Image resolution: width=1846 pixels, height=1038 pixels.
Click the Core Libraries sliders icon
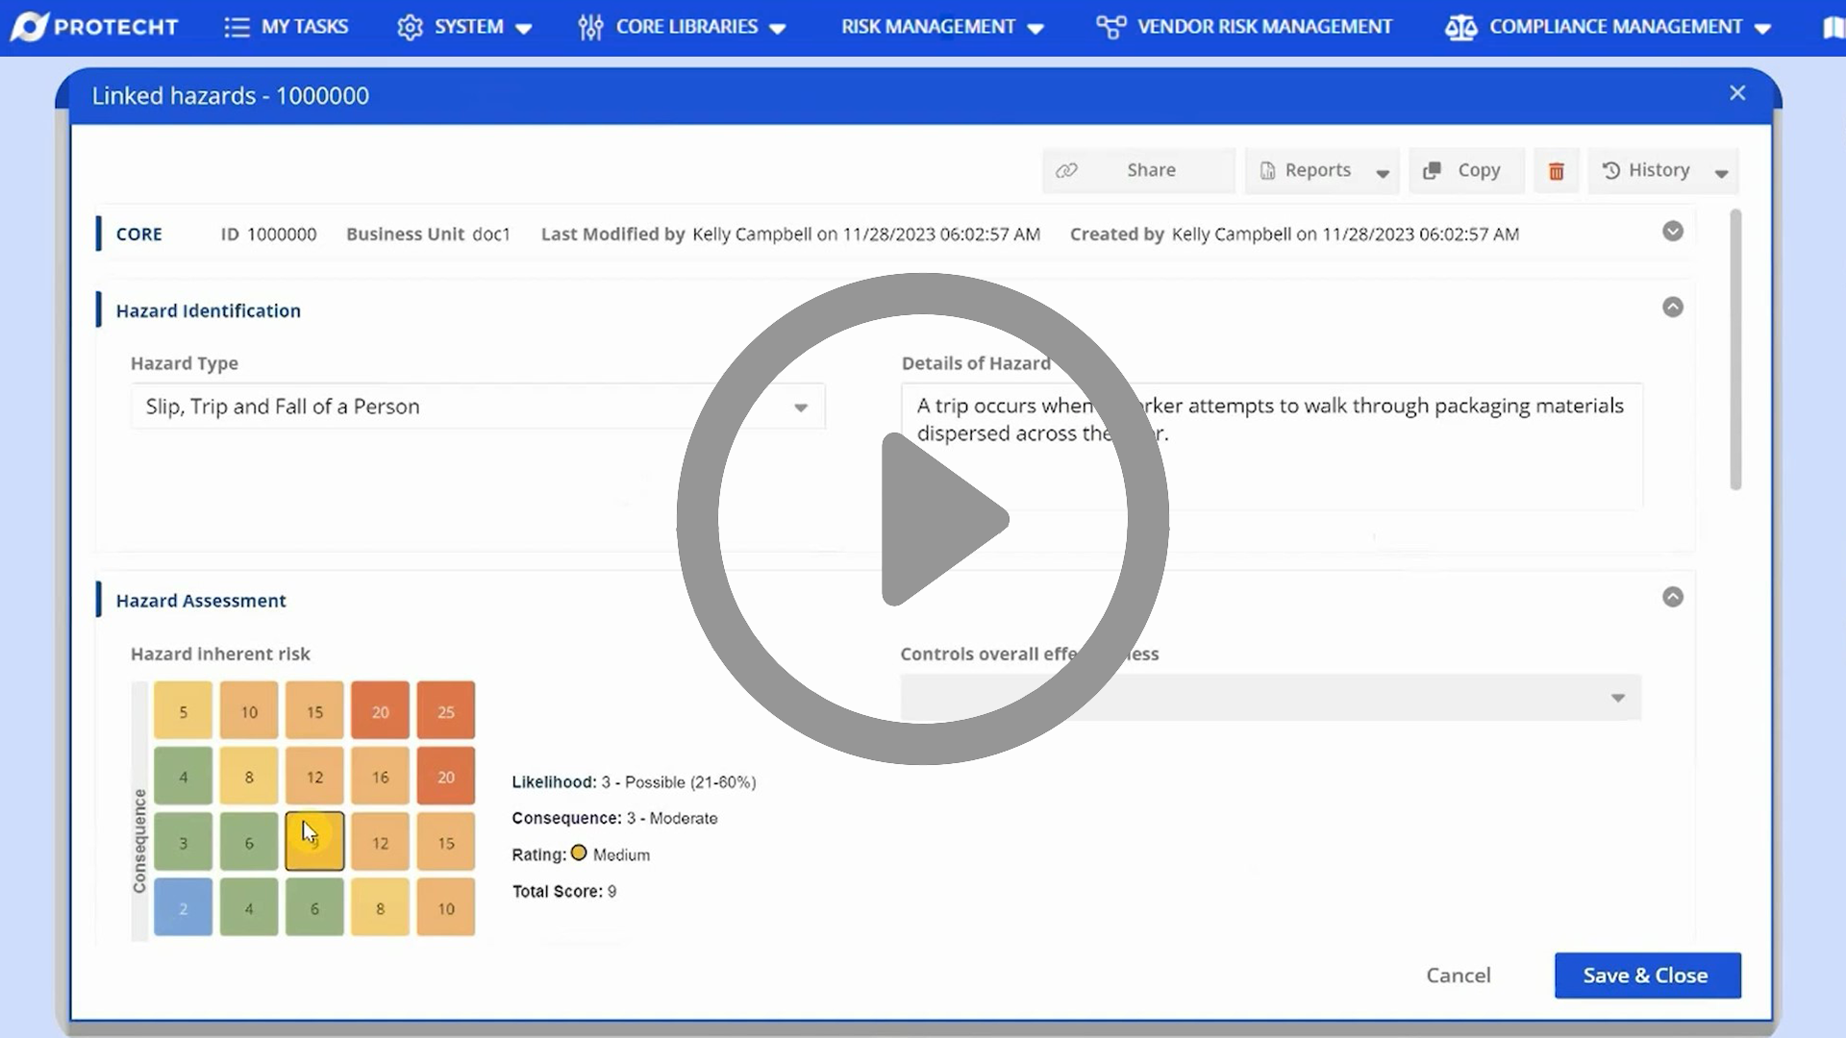click(590, 27)
